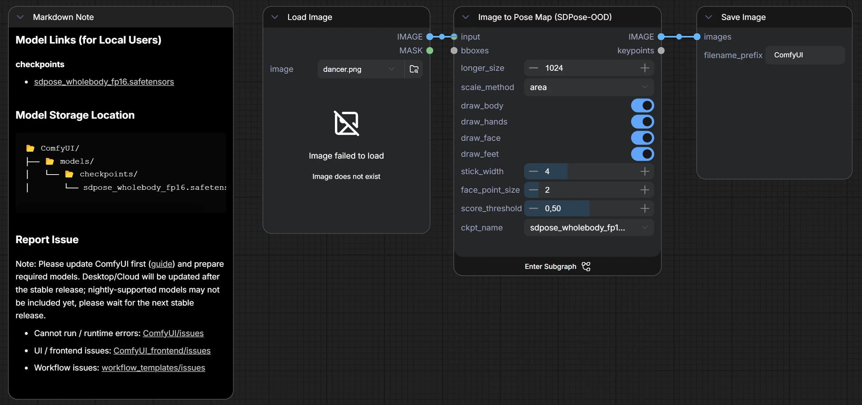Click the Enter Subgraph icon

click(586, 266)
